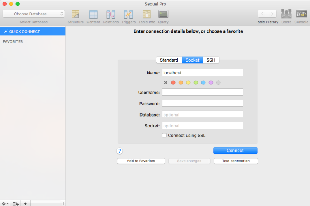Click the Username input field
Screen dimensions: 310x206
[x=202, y=92]
